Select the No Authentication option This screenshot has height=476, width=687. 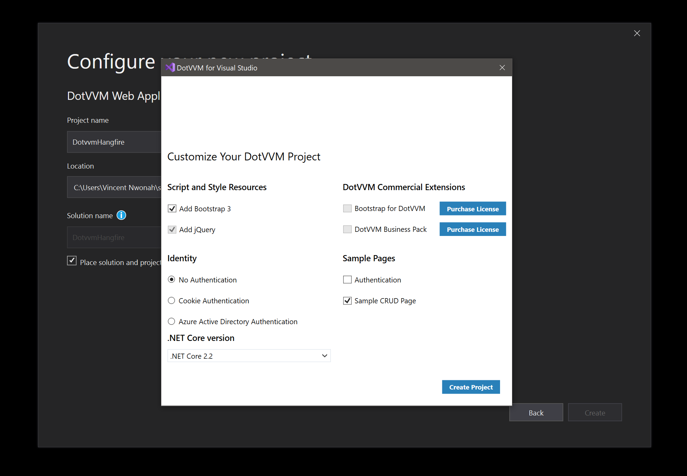point(172,279)
